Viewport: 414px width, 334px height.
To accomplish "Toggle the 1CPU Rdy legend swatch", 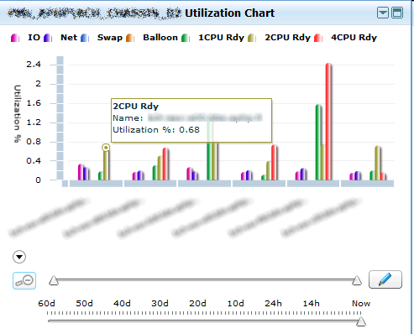I will click(x=186, y=38).
